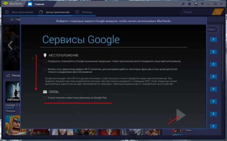
Task: Click the left carousel arrow
Action: [10, 45]
